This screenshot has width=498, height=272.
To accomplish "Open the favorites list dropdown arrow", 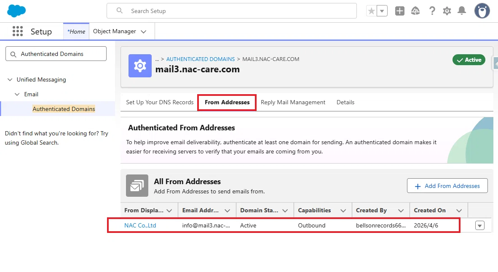I will [x=382, y=11].
